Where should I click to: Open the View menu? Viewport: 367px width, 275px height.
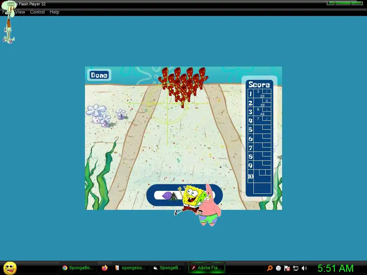coord(20,12)
